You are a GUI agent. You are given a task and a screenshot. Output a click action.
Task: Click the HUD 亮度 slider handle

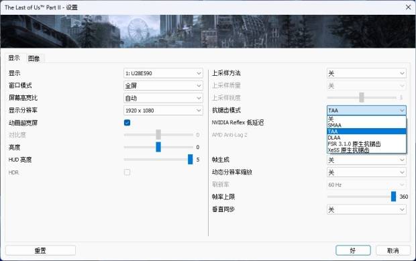(191, 160)
